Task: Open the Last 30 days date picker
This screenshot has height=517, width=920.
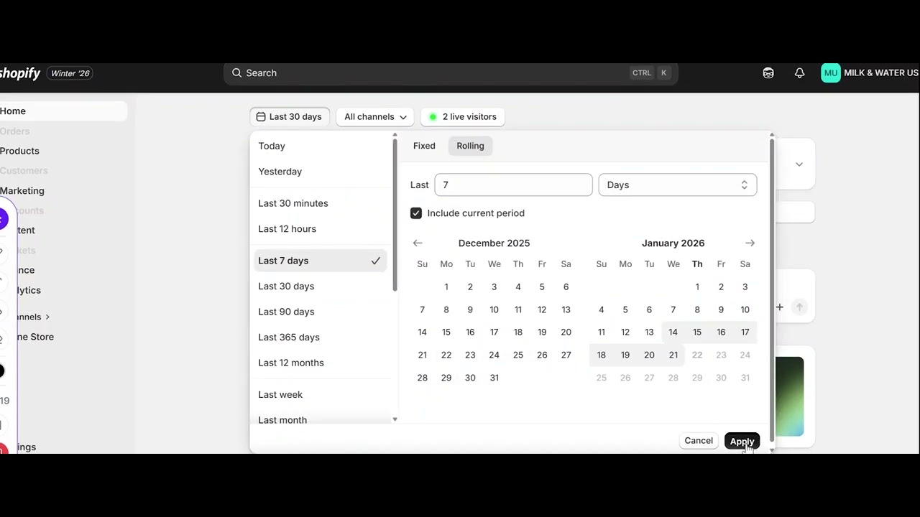Action: coord(290,116)
